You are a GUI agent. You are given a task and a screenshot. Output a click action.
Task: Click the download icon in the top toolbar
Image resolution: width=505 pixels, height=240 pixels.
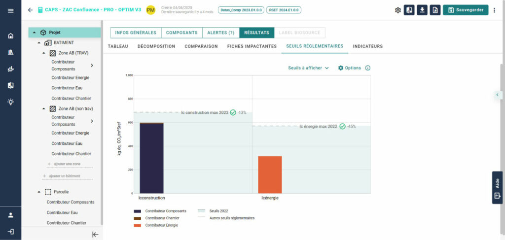pyautogui.click(x=422, y=10)
